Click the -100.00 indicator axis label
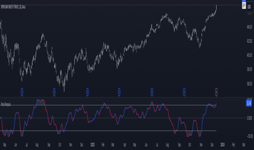 (x=250, y=136)
